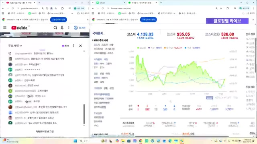Viewport: 257px width, 144px height.
Task: Show hidden system tray icons chevron
Action: coord(212,141)
